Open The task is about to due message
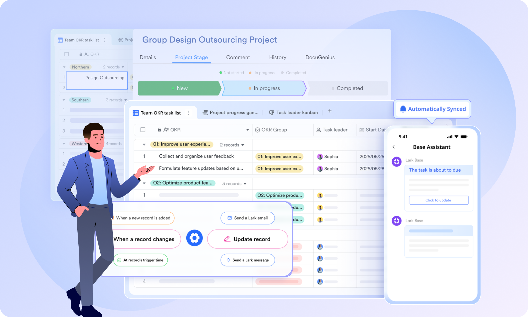528x317 pixels. [439, 170]
